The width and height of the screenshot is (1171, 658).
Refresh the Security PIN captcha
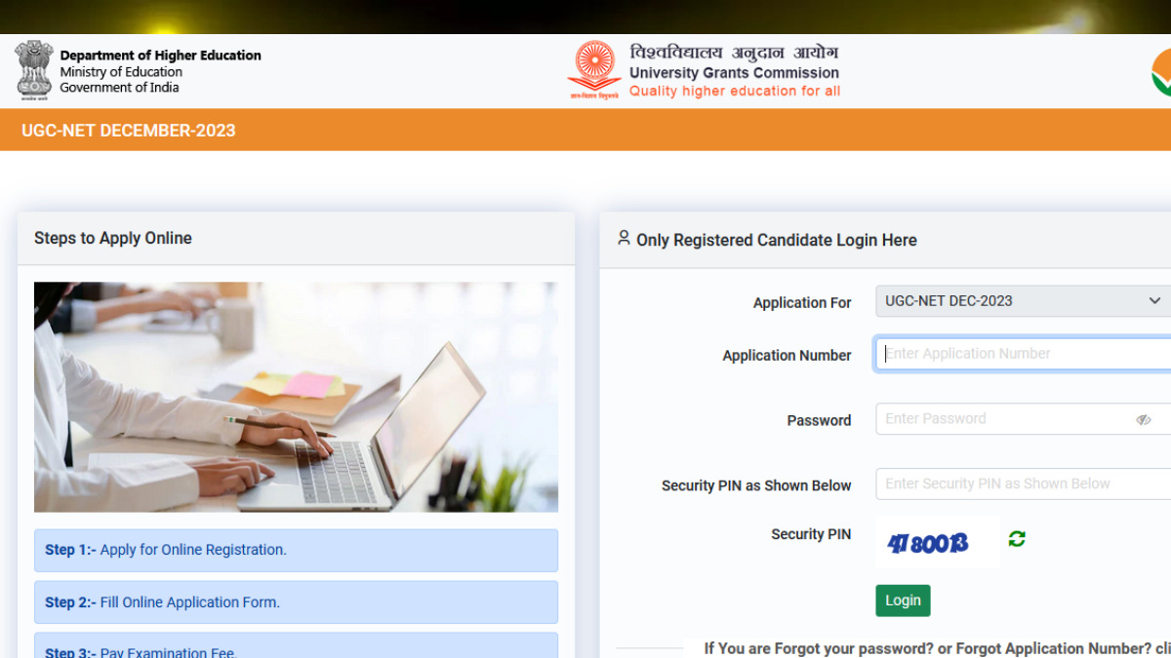[1017, 539]
